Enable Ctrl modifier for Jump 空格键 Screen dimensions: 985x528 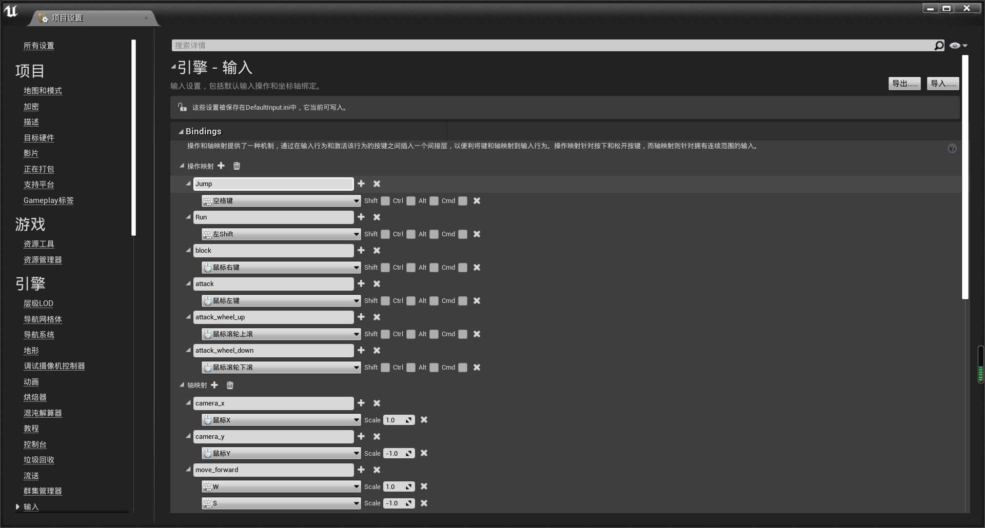click(x=411, y=201)
